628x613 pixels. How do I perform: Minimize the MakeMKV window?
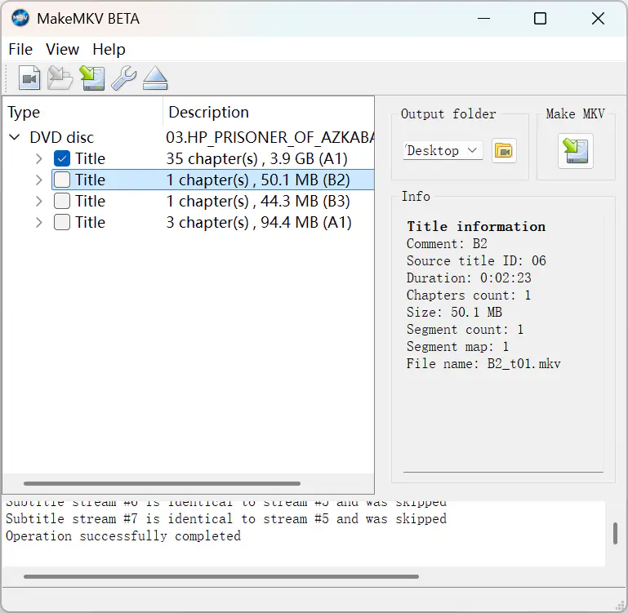[483, 19]
